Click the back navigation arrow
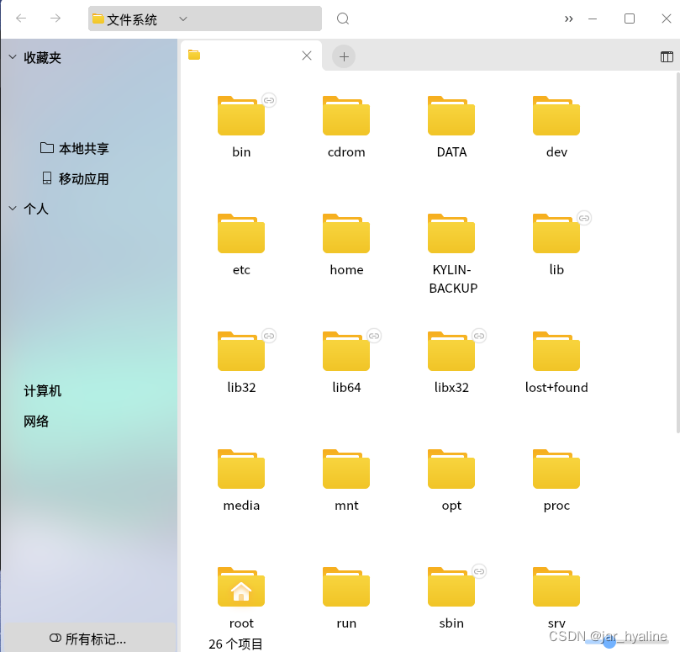This screenshot has width=680, height=652. [x=20, y=18]
